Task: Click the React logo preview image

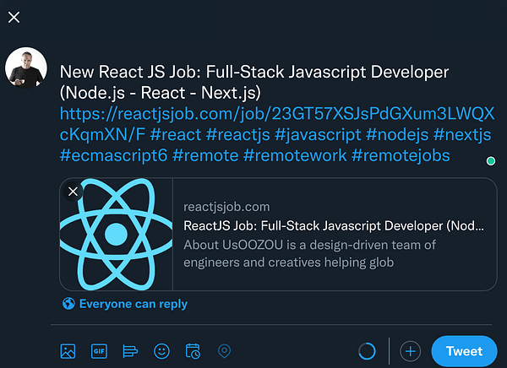Action: tap(116, 234)
